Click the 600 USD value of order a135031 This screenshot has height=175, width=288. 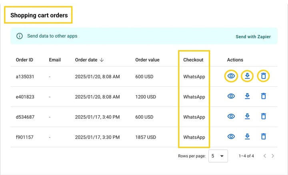[x=144, y=77]
